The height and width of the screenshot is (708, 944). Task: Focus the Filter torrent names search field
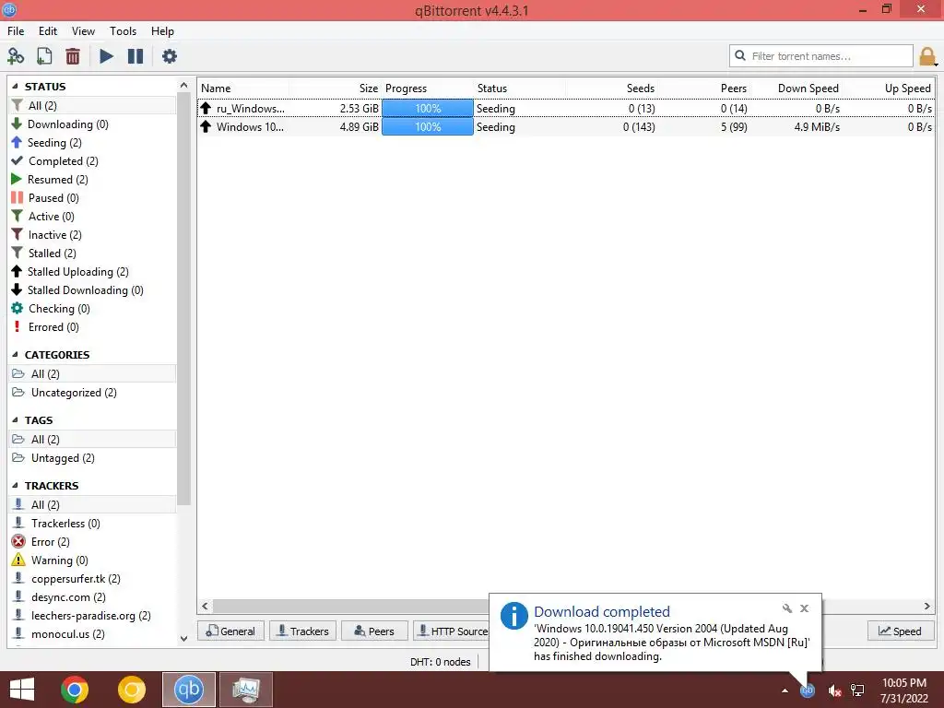(820, 56)
